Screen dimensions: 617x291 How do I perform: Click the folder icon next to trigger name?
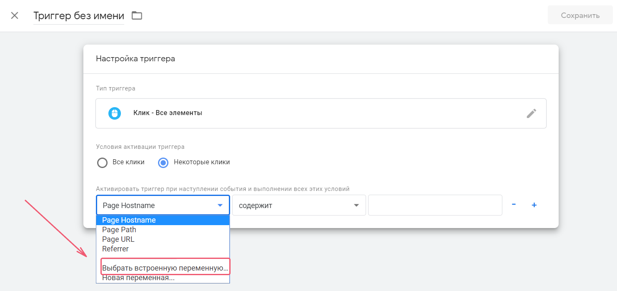(137, 16)
